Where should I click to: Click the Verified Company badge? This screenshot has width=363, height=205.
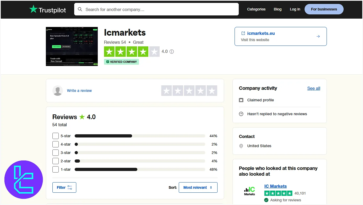point(121,62)
